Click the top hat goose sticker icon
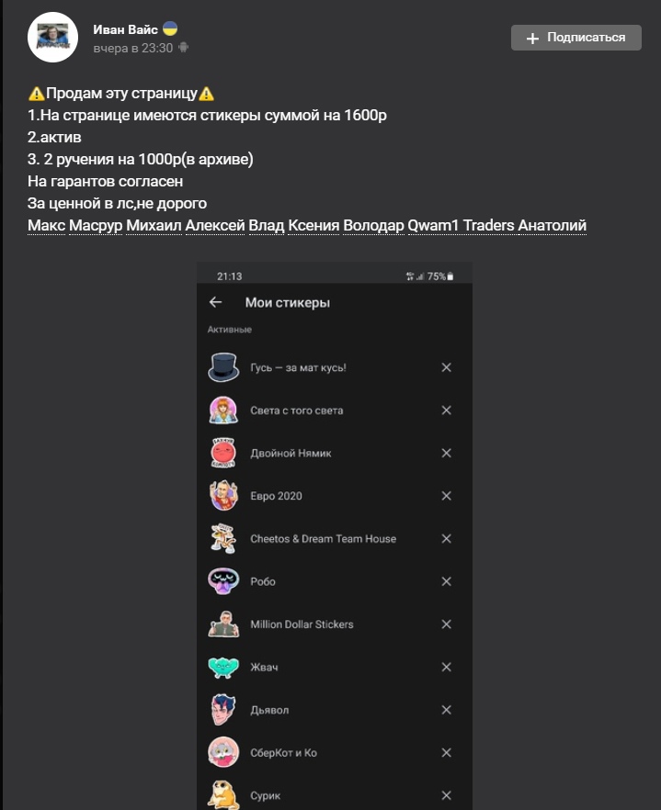This screenshot has height=810, width=661. (223, 367)
